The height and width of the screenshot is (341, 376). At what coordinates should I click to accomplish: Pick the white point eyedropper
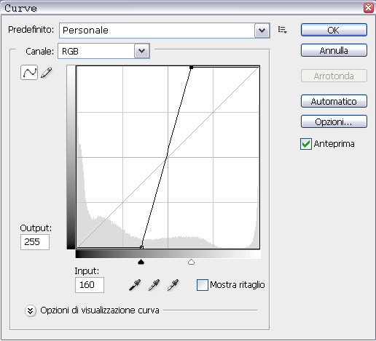coord(173,285)
